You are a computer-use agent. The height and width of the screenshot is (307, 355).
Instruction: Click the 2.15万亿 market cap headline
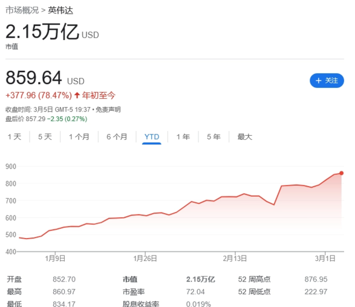(x=42, y=31)
